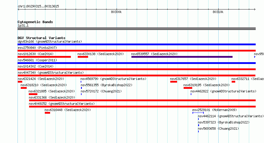Open nsv6319195 (Sedlazeck2020) label
The width and height of the screenshot is (264, 143).
click(206, 85)
